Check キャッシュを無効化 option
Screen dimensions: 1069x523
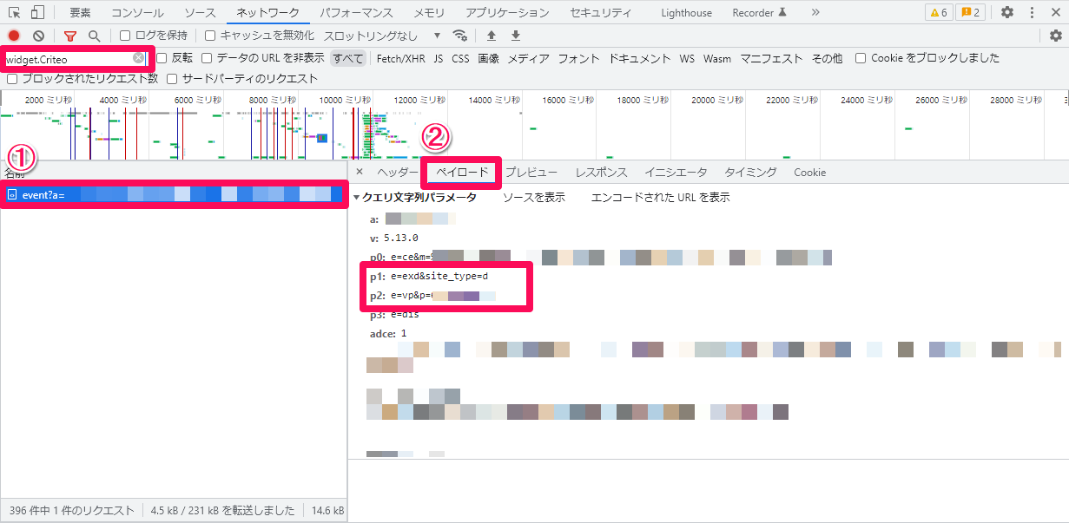210,36
